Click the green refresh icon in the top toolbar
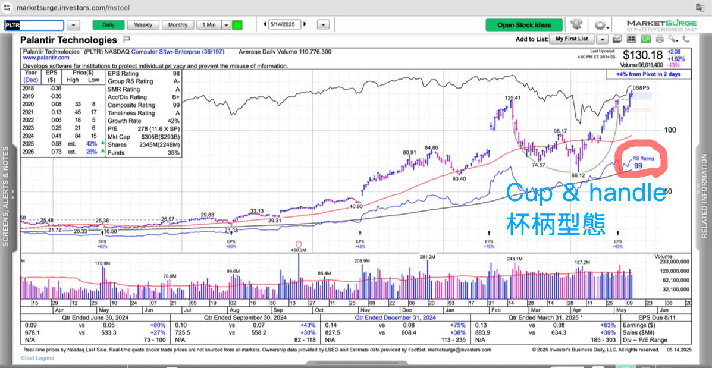The height and width of the screenshot is (368, 712). point(646,39)
